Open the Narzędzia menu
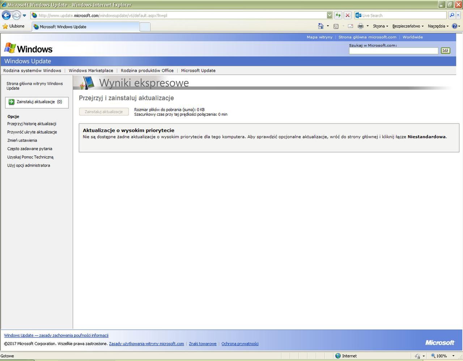This screenshot has width=463, height=361. click(438, 26)
